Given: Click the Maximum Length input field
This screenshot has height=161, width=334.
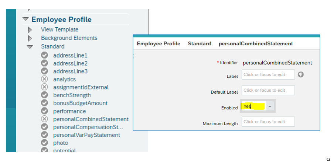Looking at the screenshot, I should point(268,122).
